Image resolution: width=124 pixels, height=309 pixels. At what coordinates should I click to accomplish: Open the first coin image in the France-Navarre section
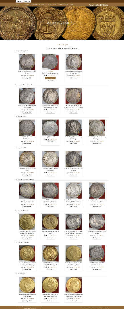(x=27, y=96)
